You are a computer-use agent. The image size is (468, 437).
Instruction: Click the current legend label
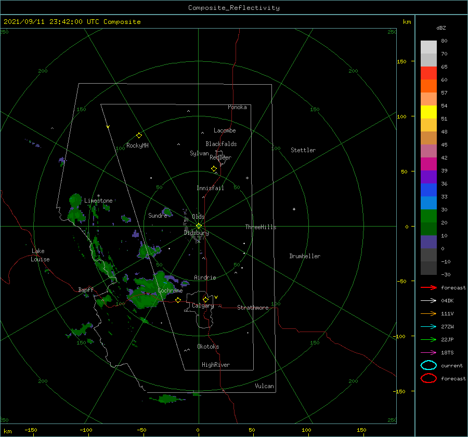tap(452, 366)
